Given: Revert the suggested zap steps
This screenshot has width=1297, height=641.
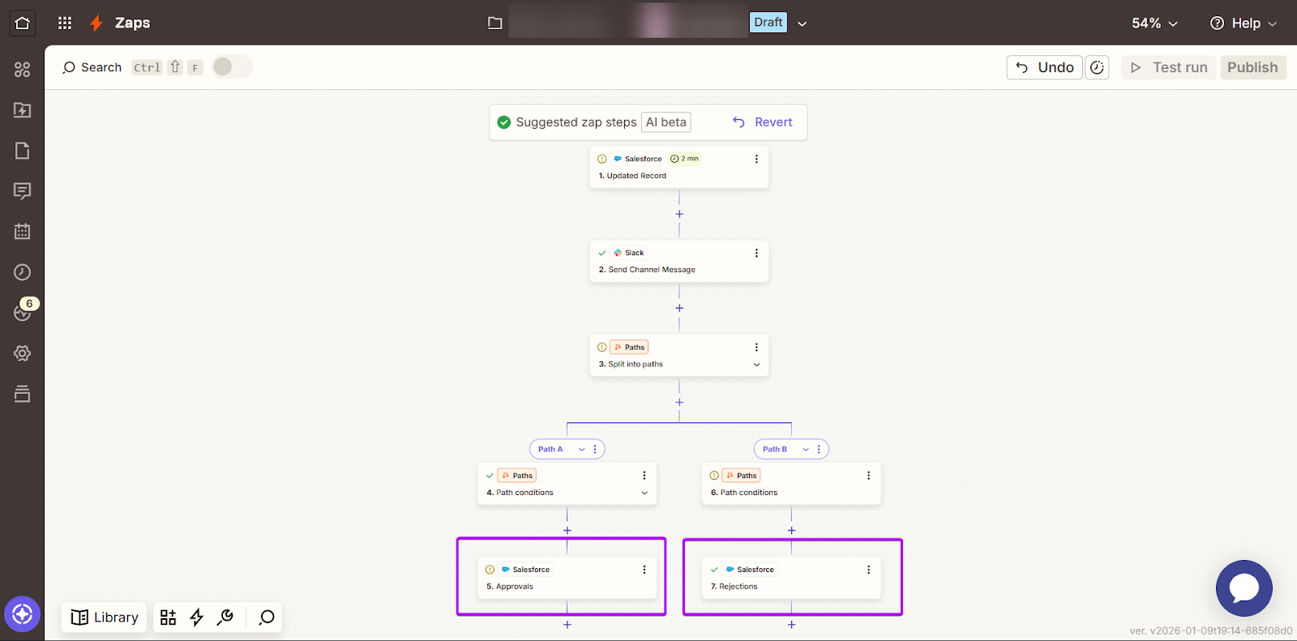Looking at the screenshot, I should point(762,122).
